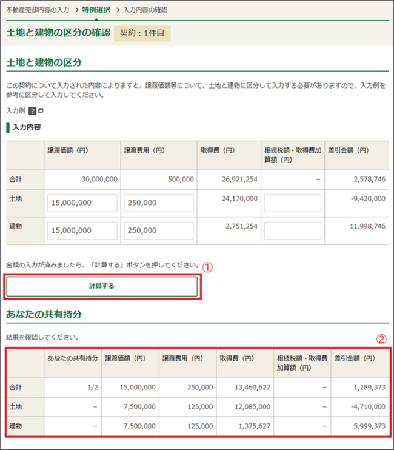
Task: Click the 契約：1件目 badge
Action: click(x=142, y=32)
